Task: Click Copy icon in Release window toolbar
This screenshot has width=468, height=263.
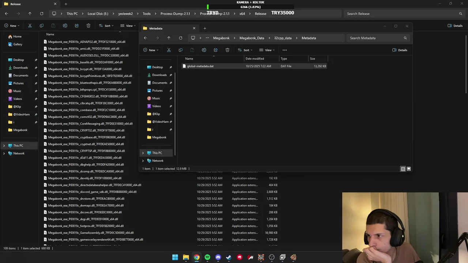Action: pyautogui.click(x=41, y=26)
